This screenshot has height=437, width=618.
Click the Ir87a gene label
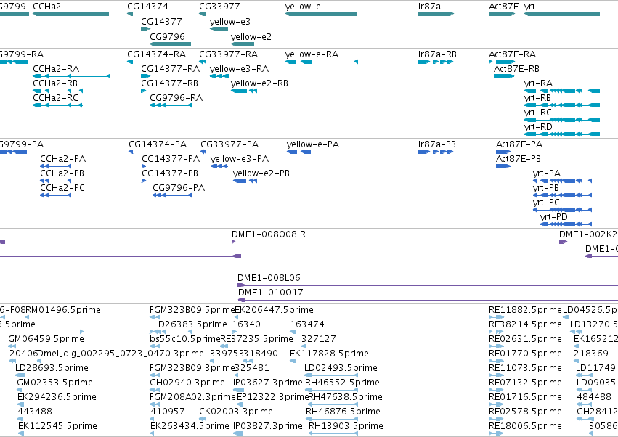pos(429,7)
